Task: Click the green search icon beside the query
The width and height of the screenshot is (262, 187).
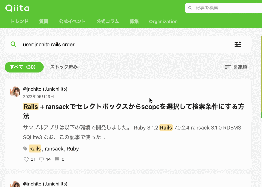Action: tap(13, 44)
